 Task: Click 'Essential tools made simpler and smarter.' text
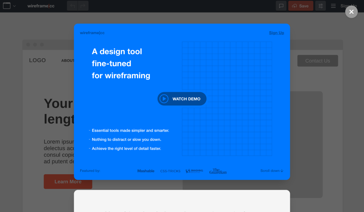pyautogui.click(x=130, y=131)
